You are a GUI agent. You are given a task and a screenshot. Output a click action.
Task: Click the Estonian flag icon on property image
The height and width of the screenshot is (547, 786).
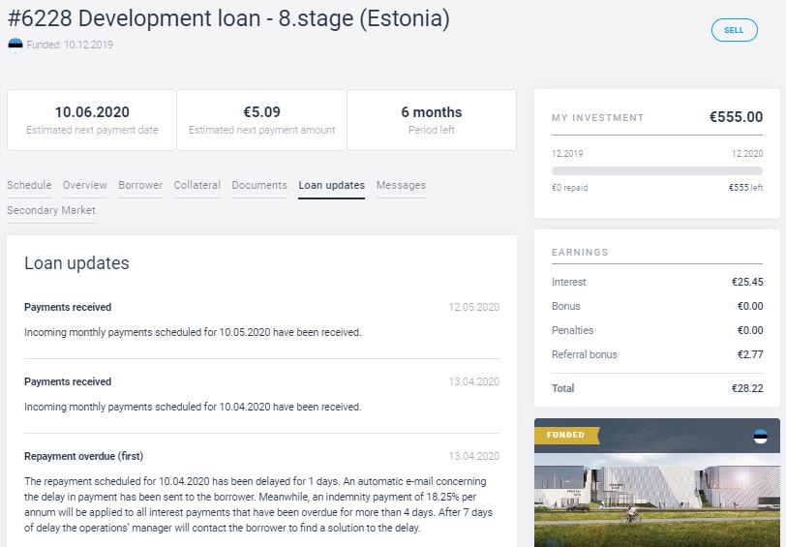click(x=760, y=437)
